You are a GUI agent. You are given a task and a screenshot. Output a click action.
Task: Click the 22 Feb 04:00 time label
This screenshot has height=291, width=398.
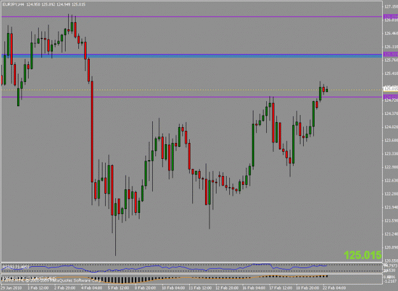click(334, 288)
